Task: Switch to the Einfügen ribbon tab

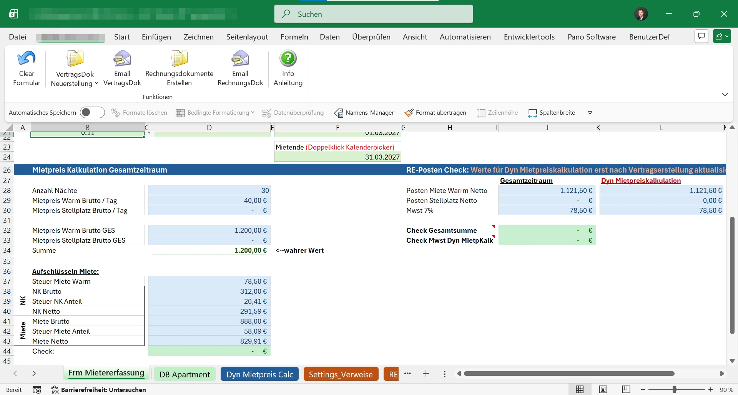Action: (156, 37)
